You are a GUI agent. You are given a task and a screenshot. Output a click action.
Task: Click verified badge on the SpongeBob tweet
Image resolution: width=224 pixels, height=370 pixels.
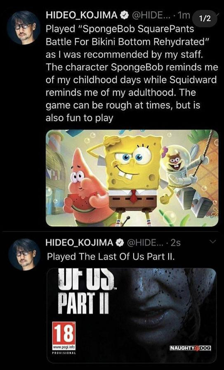[x=123, y=15]
